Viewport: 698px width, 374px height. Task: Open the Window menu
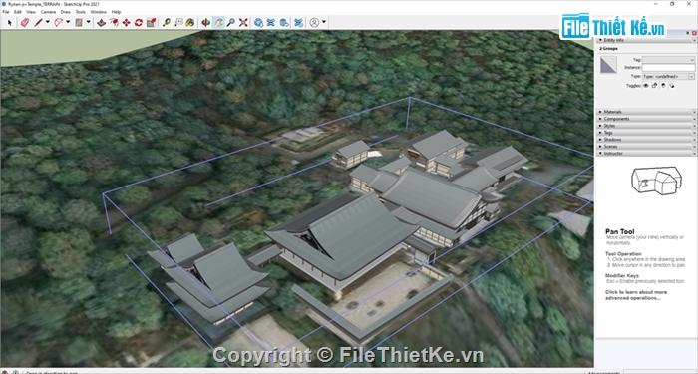click(x=99, y=12)
